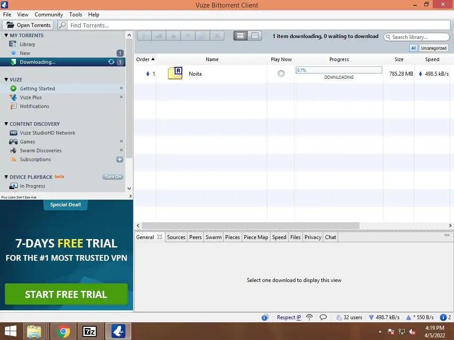Image resolution: width=454 pixels, height=340 pixels.
Task: Close the advertisement panel
Action: coord(131,196)
